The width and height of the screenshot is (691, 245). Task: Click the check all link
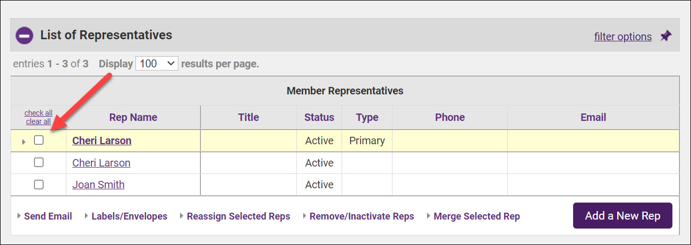click(38, 113)
